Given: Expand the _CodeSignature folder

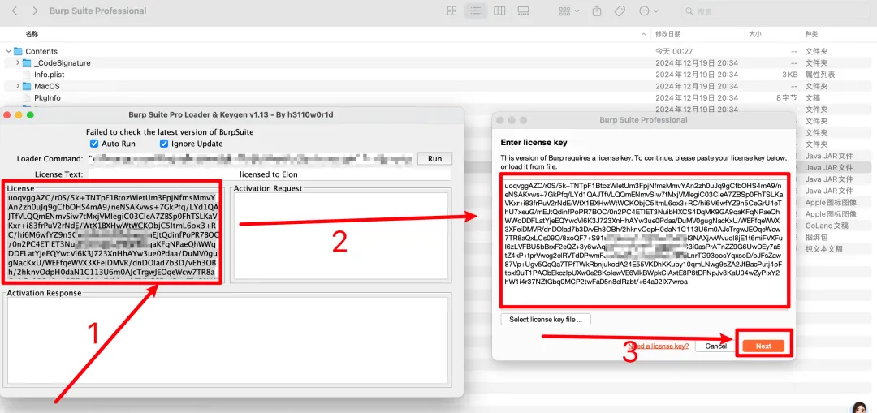Looking at the screenshot, I should pos(18,63).
